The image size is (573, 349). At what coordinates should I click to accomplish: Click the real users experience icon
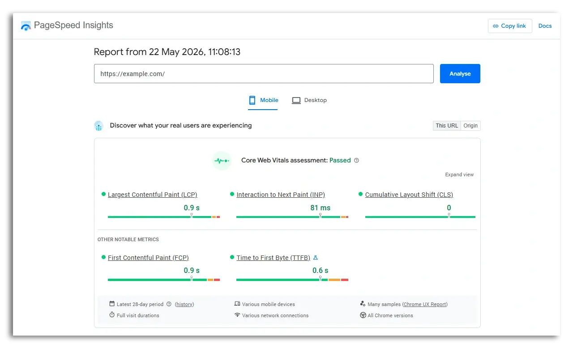click(99, 126)
